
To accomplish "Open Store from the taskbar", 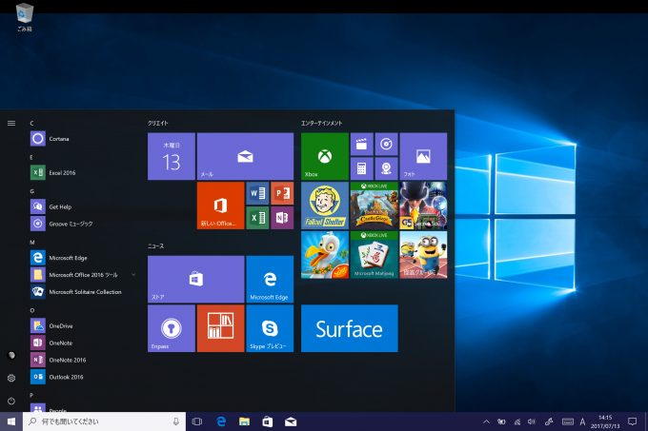I will pos(268,421).
